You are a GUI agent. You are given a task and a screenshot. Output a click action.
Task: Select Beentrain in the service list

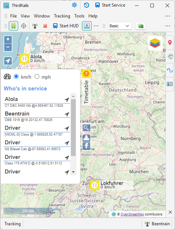17,114
